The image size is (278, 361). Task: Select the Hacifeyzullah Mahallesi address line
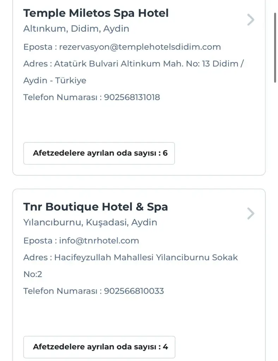coord(131,258)
